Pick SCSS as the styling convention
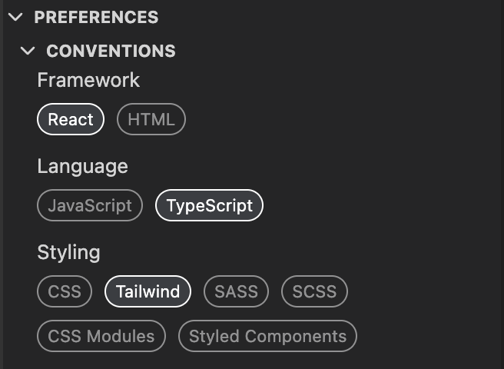Image resolution: width=504 pixels, height=369 pixels. tap(314, 291)
